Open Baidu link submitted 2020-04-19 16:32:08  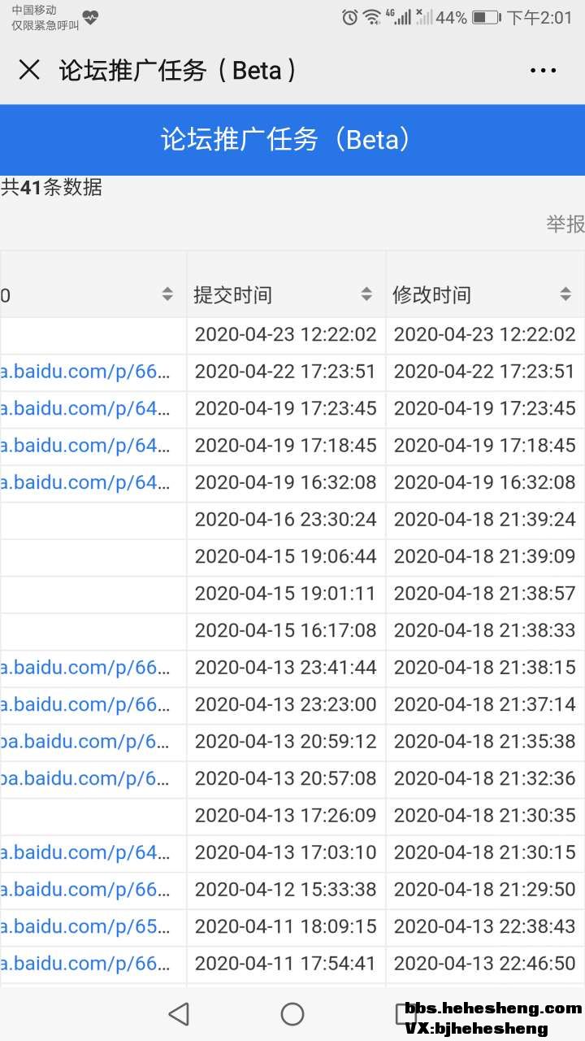pos(85,482)
